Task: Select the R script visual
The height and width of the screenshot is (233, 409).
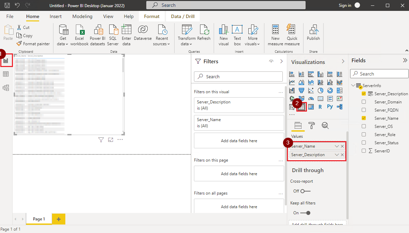Action: [x=320, y=107]
